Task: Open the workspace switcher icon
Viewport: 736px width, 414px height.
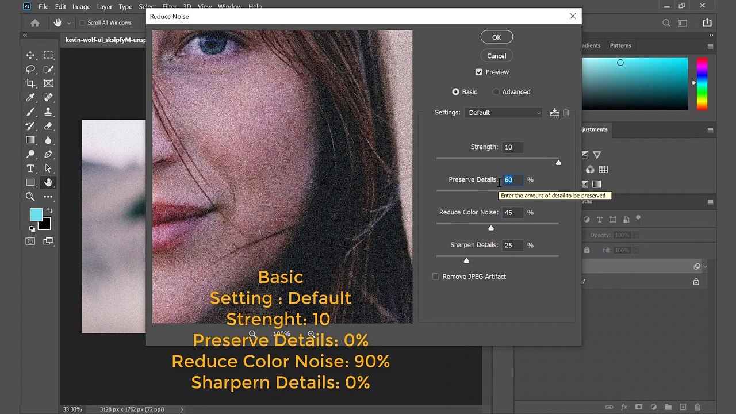Action: [683, 23]
